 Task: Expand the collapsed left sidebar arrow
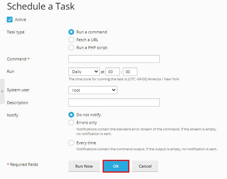pyautogui.click(x=2, y=91)
